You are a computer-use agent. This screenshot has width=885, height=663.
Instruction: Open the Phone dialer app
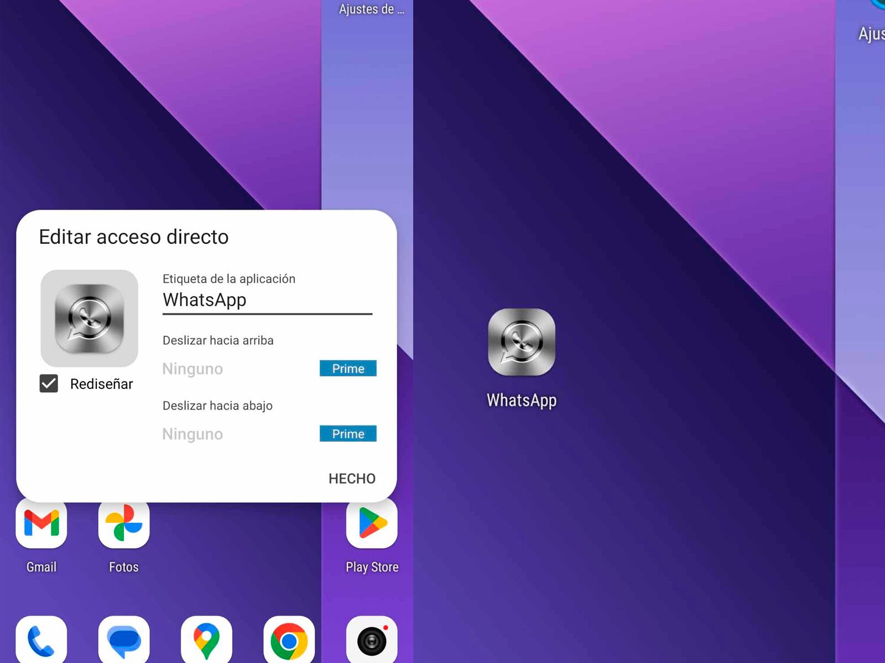(41, 638)
